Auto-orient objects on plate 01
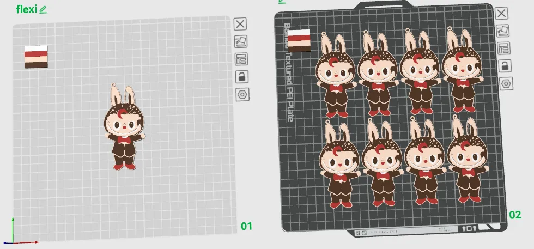534x249 pixels. [241, 41]
